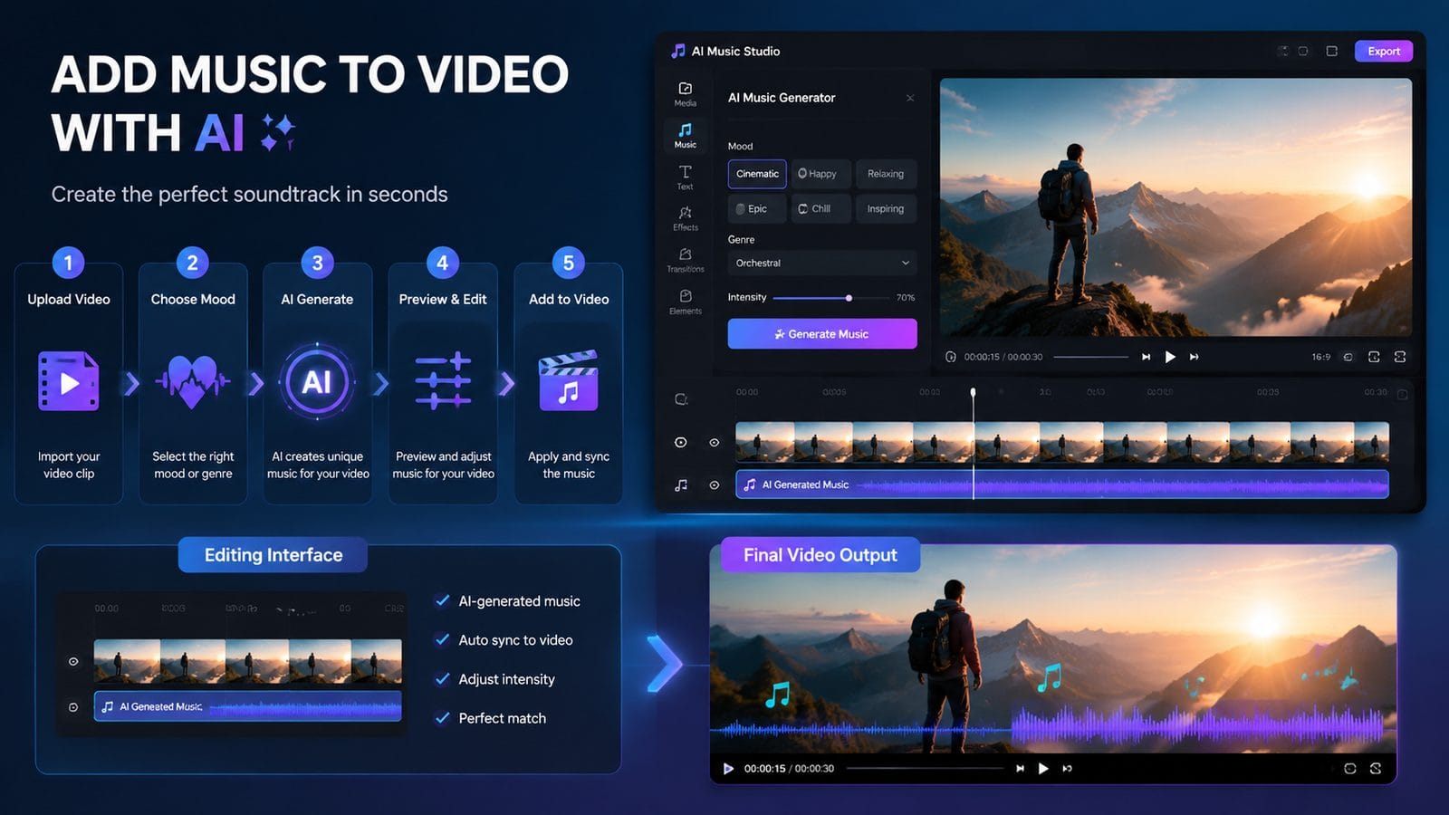Click next-frame button in Final Video Output

tap(1068, 768)
